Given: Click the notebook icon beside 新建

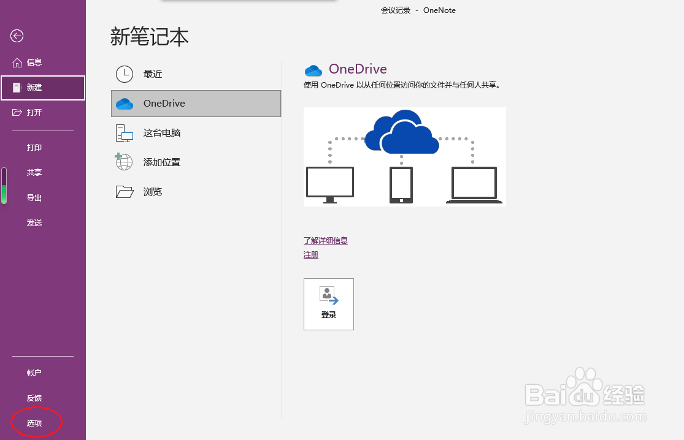Looking at the screenshot, I should click(17, 88).
